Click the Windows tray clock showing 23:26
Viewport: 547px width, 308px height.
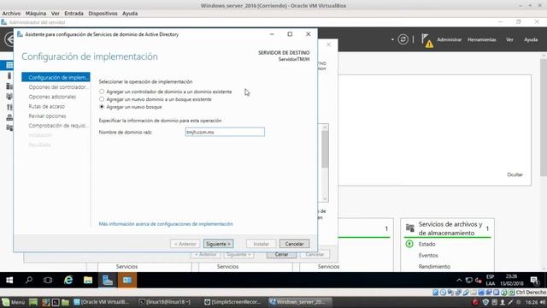coord(511,280)
